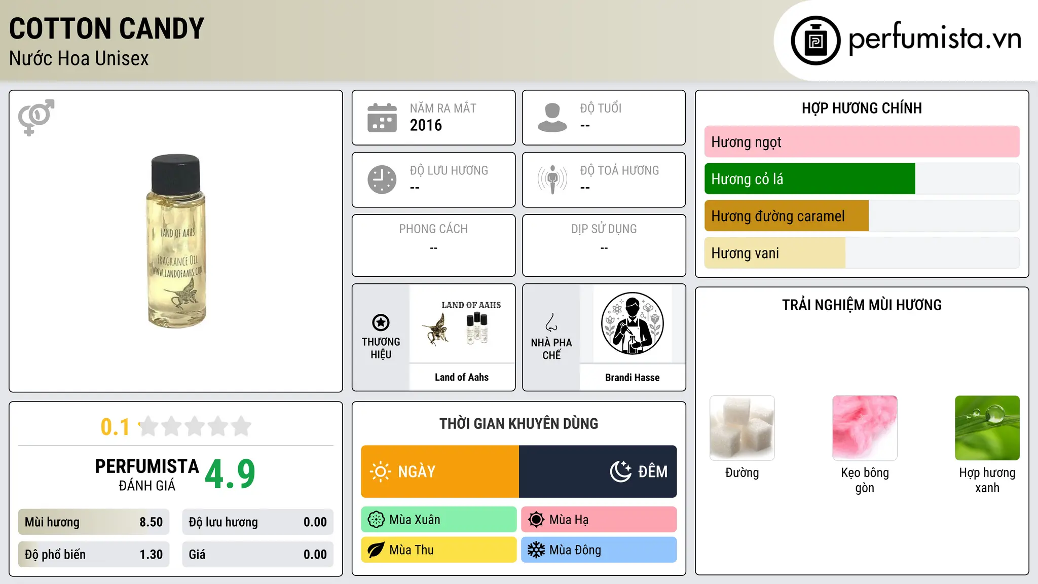Click the Dịp sử dụng info card
This screenshot has width=1038, height=584.
[x=604, y=245]
